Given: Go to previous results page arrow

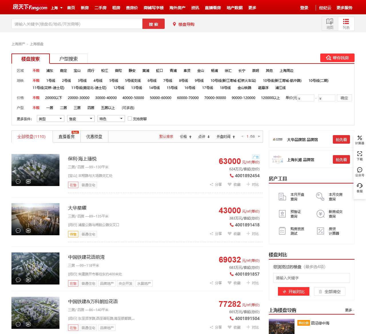Looking at the screenshot, I should [x=242, y=137].
